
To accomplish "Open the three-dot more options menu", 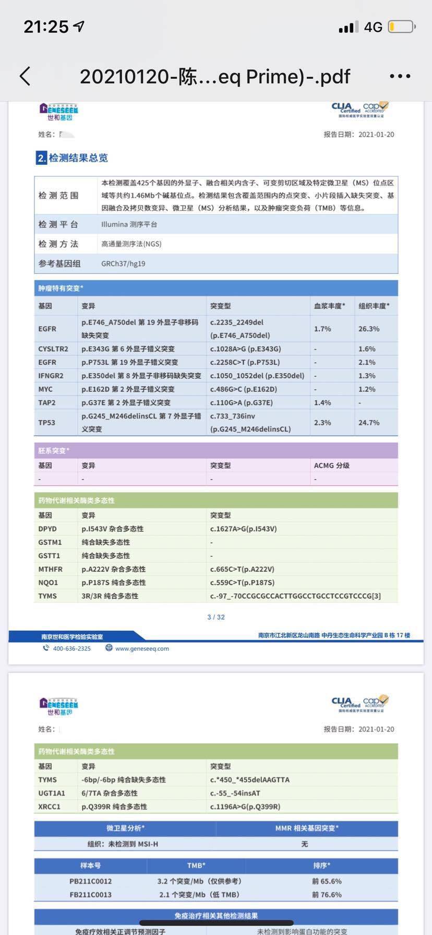I will pyautogui.click(x=400, y=76).
